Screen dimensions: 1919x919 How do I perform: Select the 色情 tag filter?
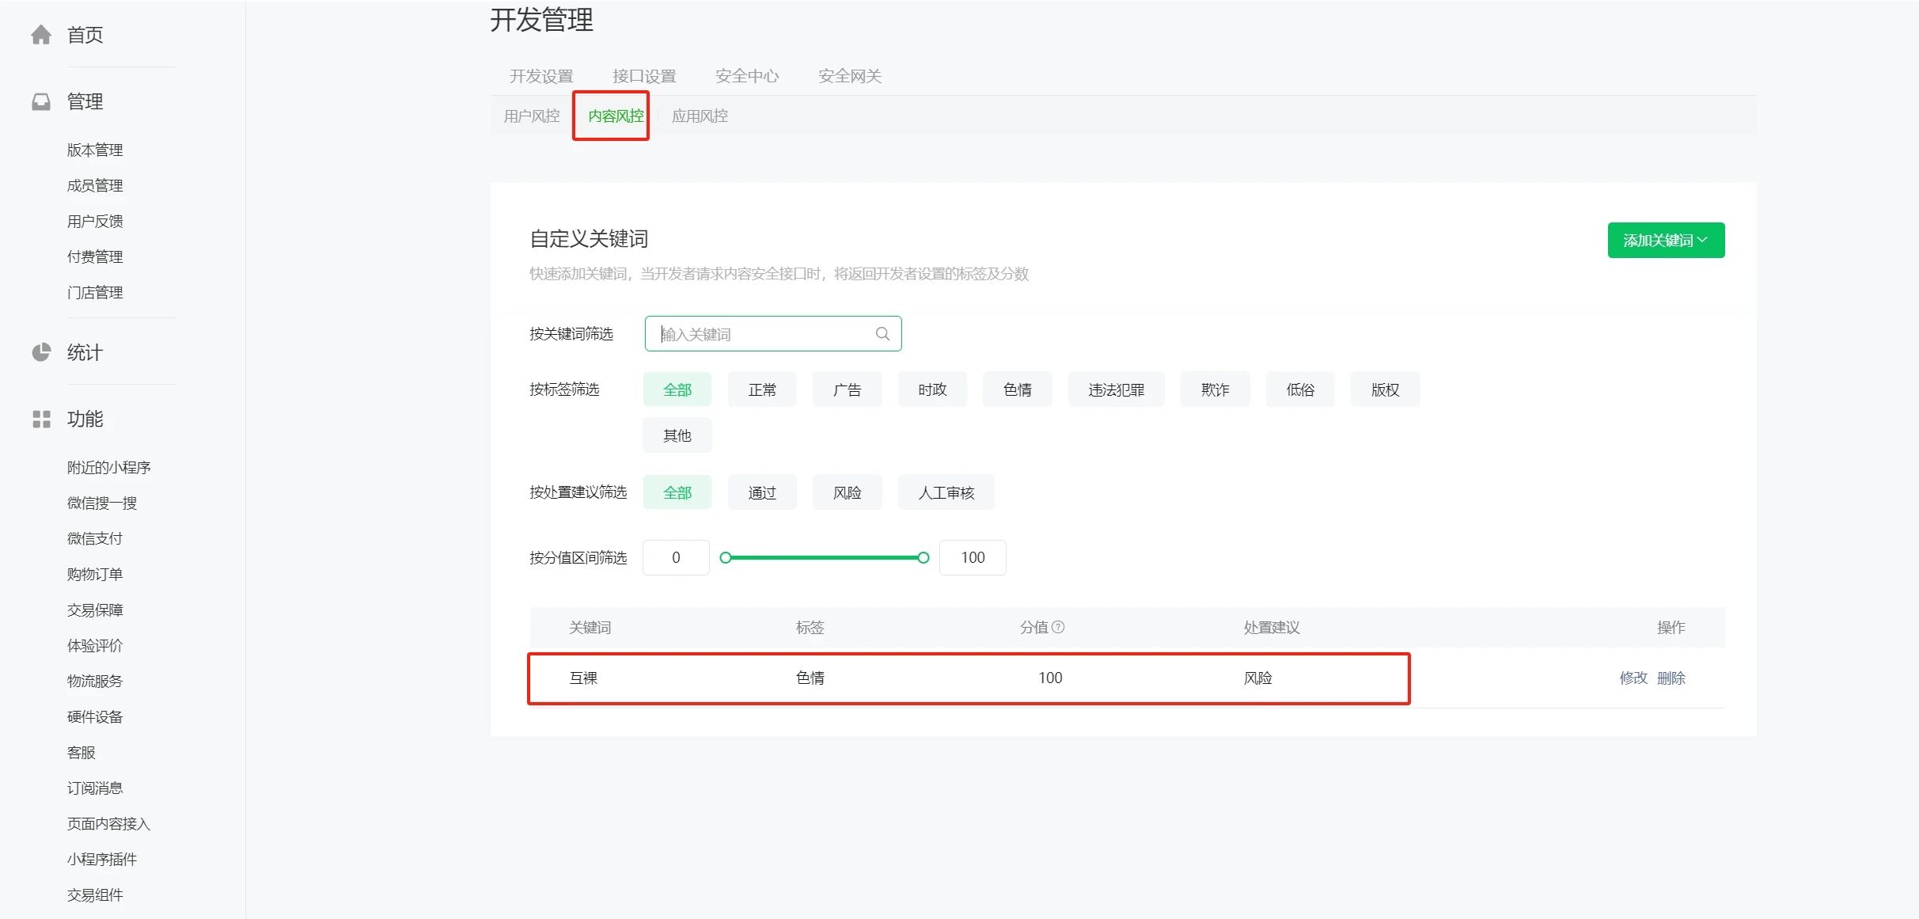pyautogui.click(x=1017, y=389)
